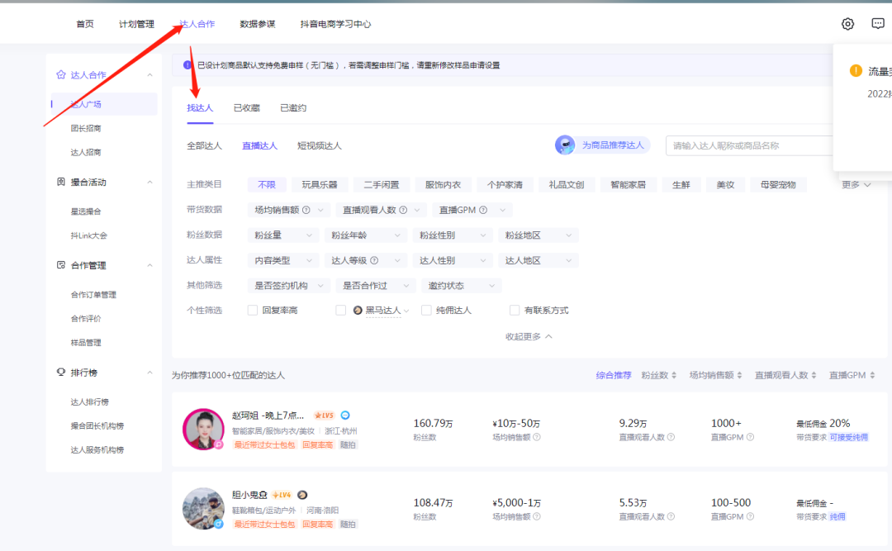892x551 pixels.
Task: Click the 撮合活动 sidebar icon
Action: tap(61, 182)
